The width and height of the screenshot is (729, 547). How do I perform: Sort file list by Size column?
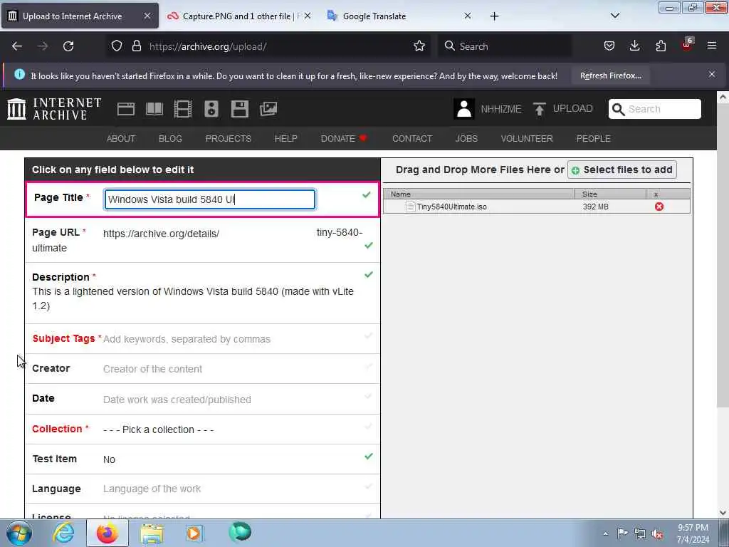coord(610,194)
